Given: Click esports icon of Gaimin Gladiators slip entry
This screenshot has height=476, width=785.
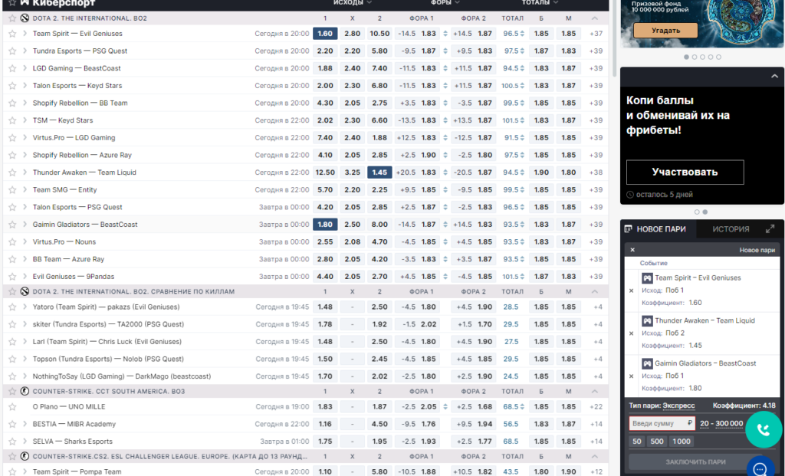Looking at the screenshot, I should [x=647, y=363].
